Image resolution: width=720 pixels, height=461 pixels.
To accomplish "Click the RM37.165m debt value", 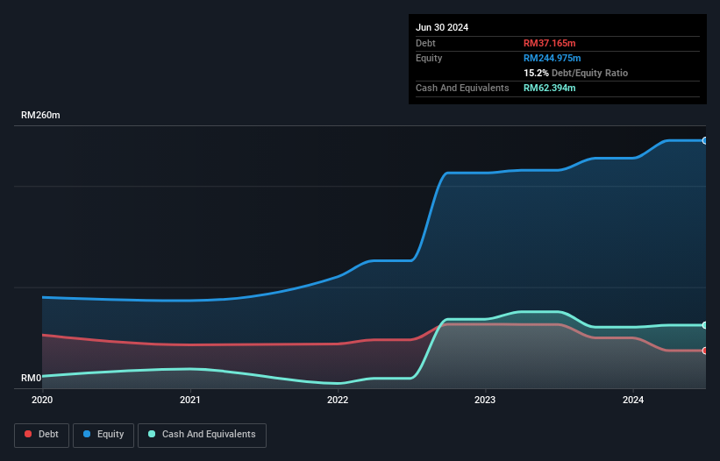I will point(549,43).
